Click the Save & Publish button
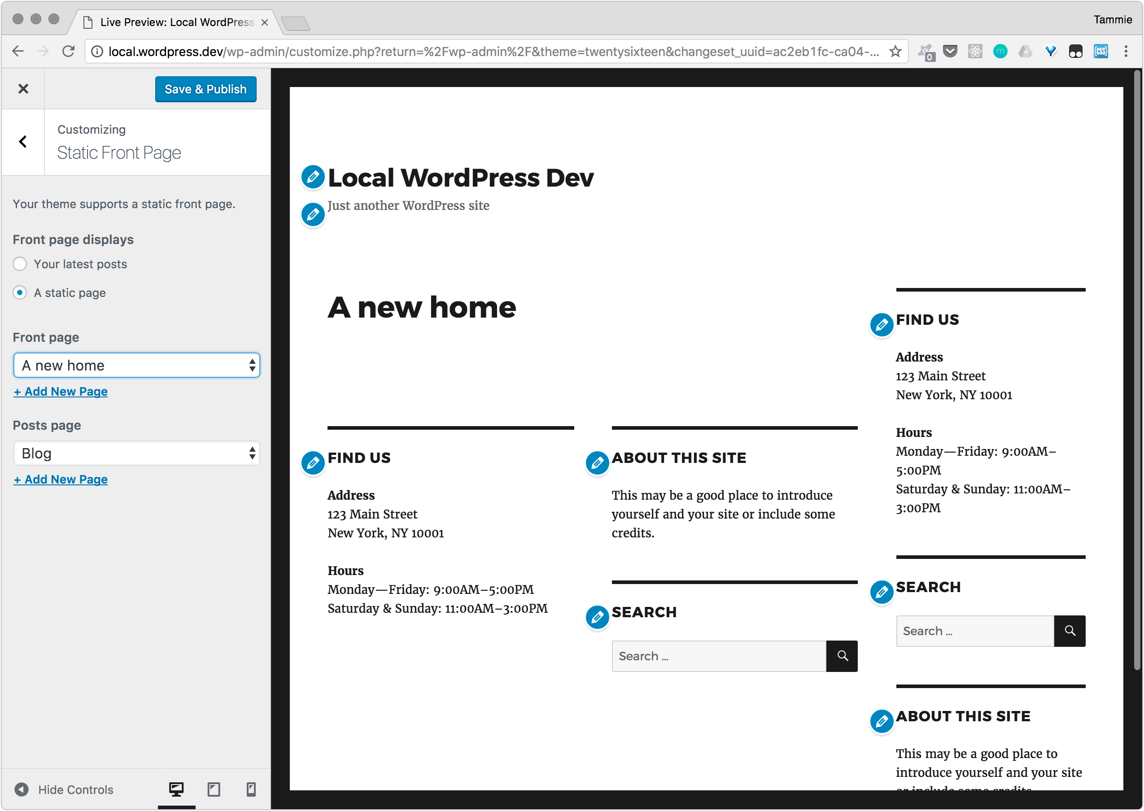1144x811 pixels. pos(206,89)
